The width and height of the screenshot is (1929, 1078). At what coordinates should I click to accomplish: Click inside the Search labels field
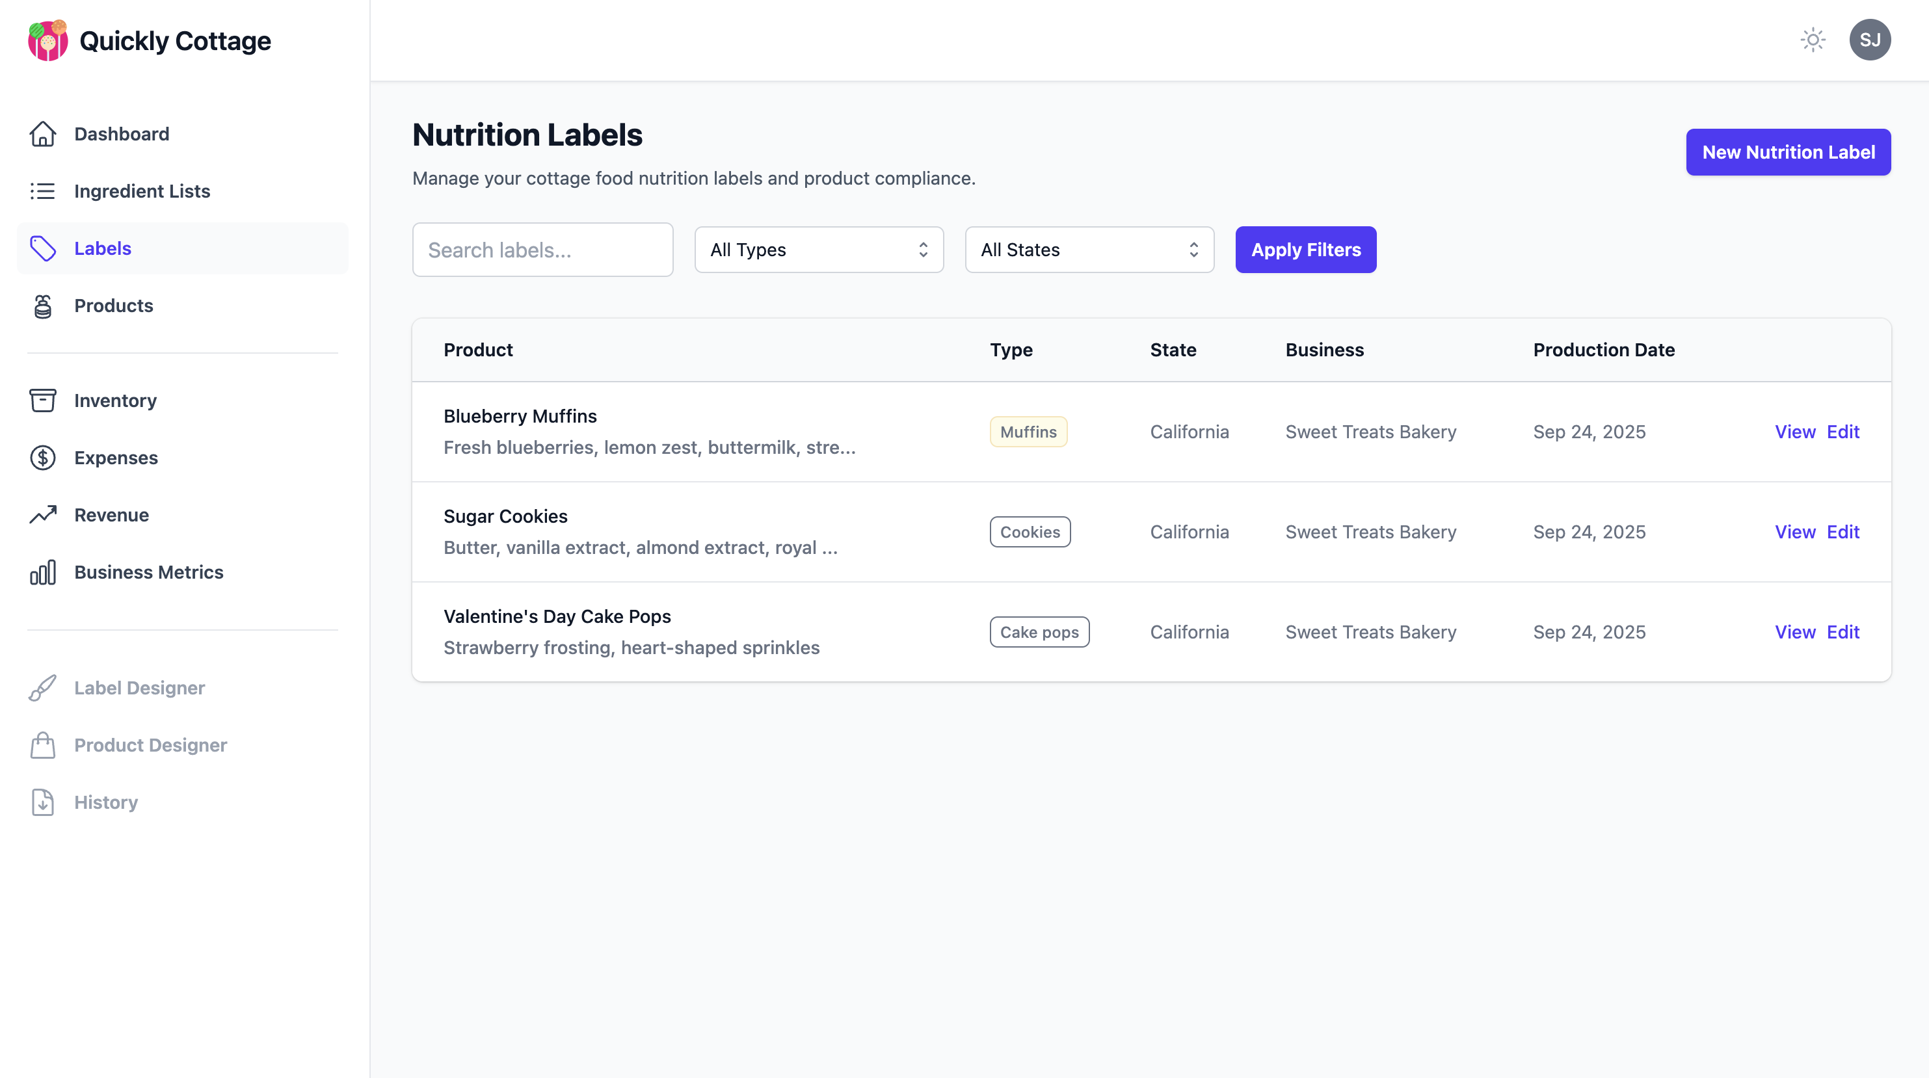[x=542, y=249]
